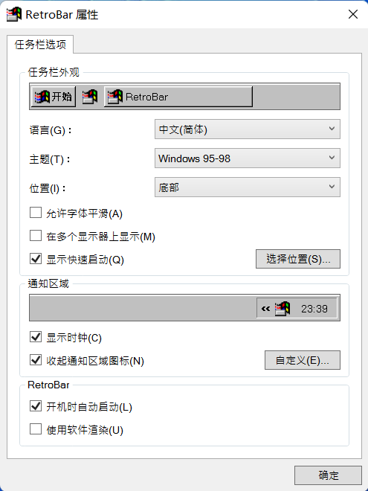Click the 开始 Start button preview
368x491 pixels.
click(x=54, y=97)
